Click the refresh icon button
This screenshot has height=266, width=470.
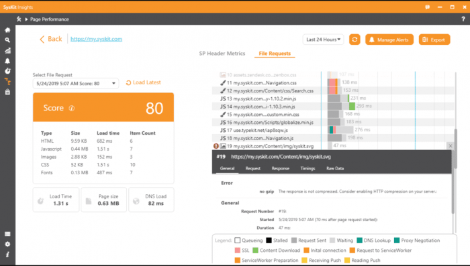[x=355, y=40]
